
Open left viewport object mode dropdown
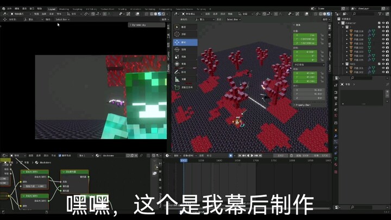(21, 14)
